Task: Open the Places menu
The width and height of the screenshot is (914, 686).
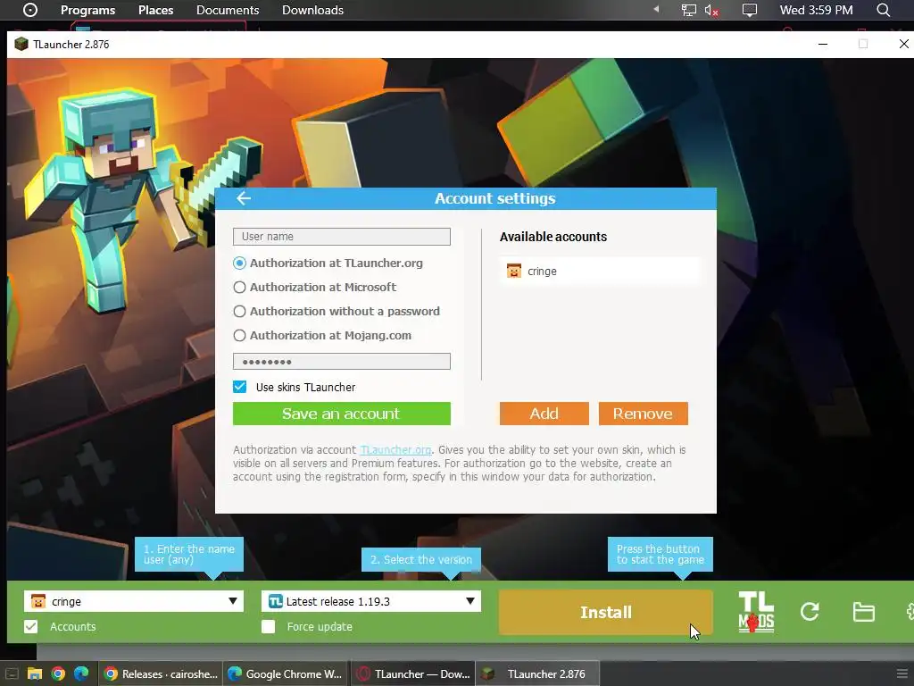Action: (x=155, y=10)
